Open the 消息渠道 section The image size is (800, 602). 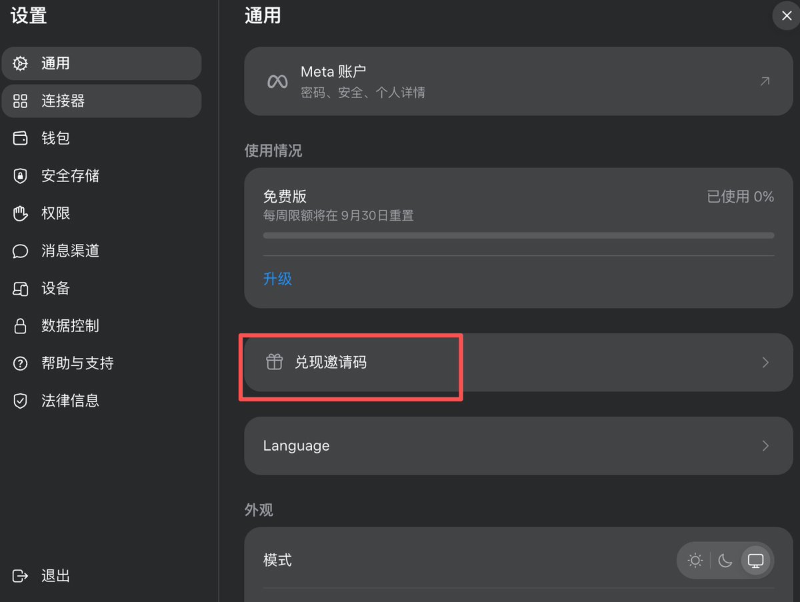pyautogui.click(x=101, y=251)
